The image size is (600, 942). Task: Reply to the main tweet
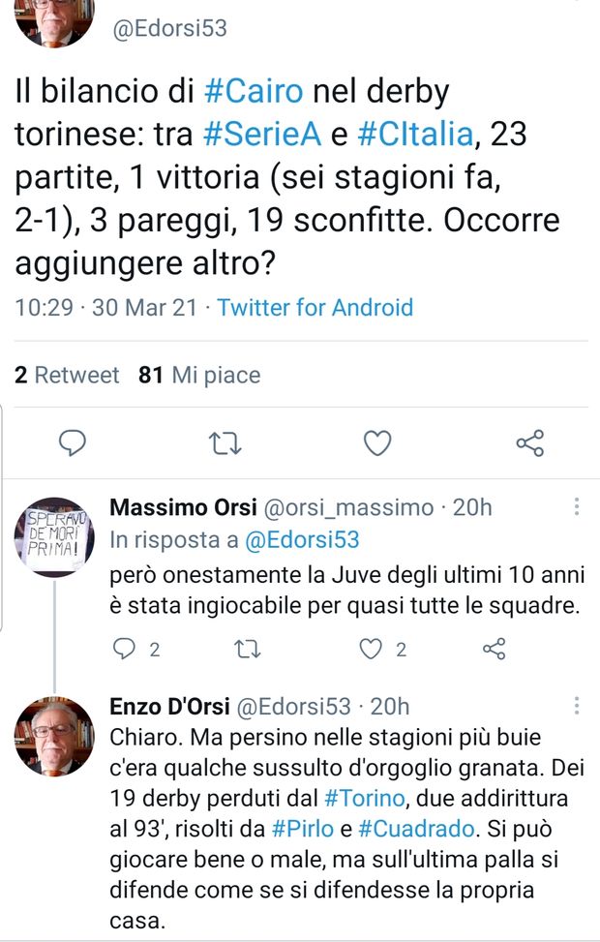tap(74, 443)
